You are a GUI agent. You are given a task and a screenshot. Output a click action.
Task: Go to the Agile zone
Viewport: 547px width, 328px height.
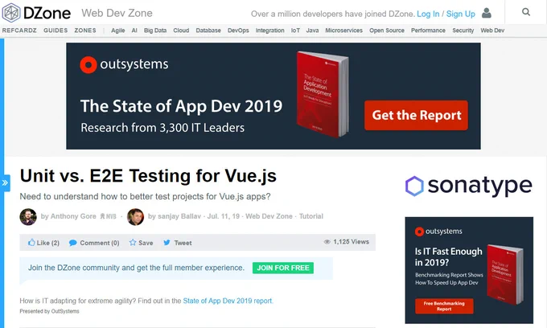pos(118,31)
